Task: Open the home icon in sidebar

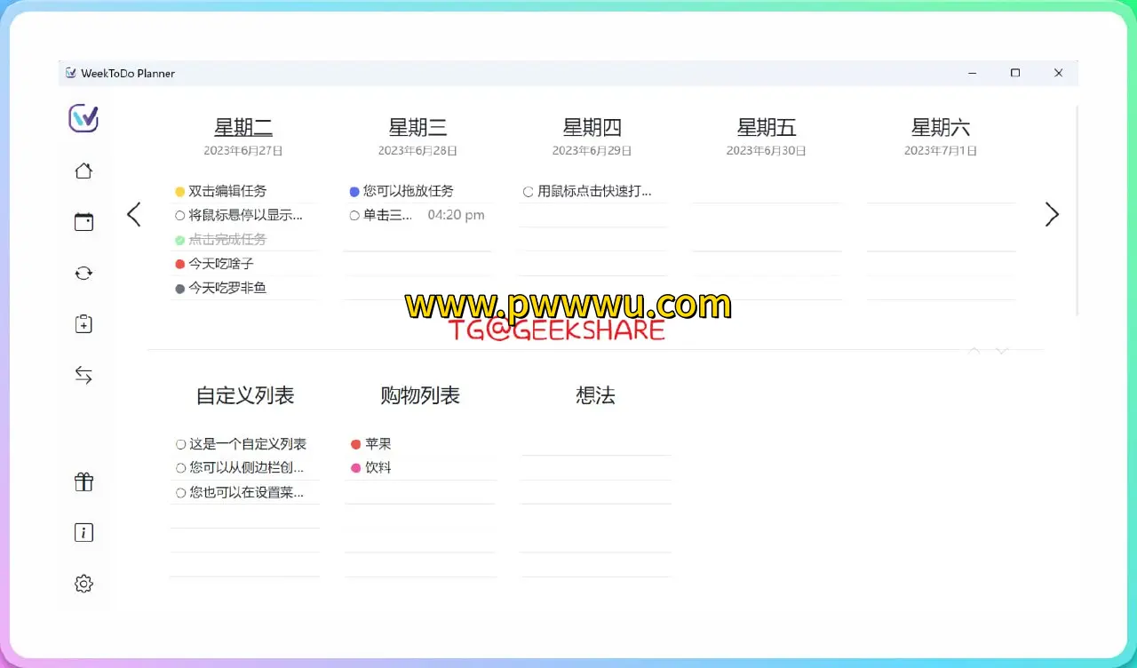Action: coord(83,171)
